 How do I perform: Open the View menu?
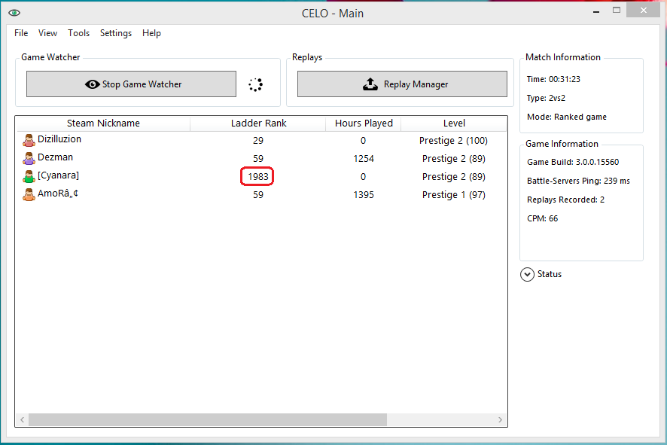coord(47,33)
